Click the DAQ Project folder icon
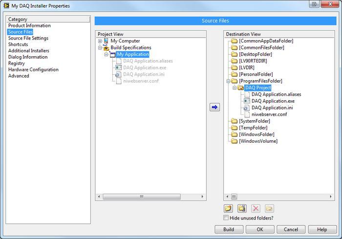This screenshot has height=239, width=342. click(240, 88)
